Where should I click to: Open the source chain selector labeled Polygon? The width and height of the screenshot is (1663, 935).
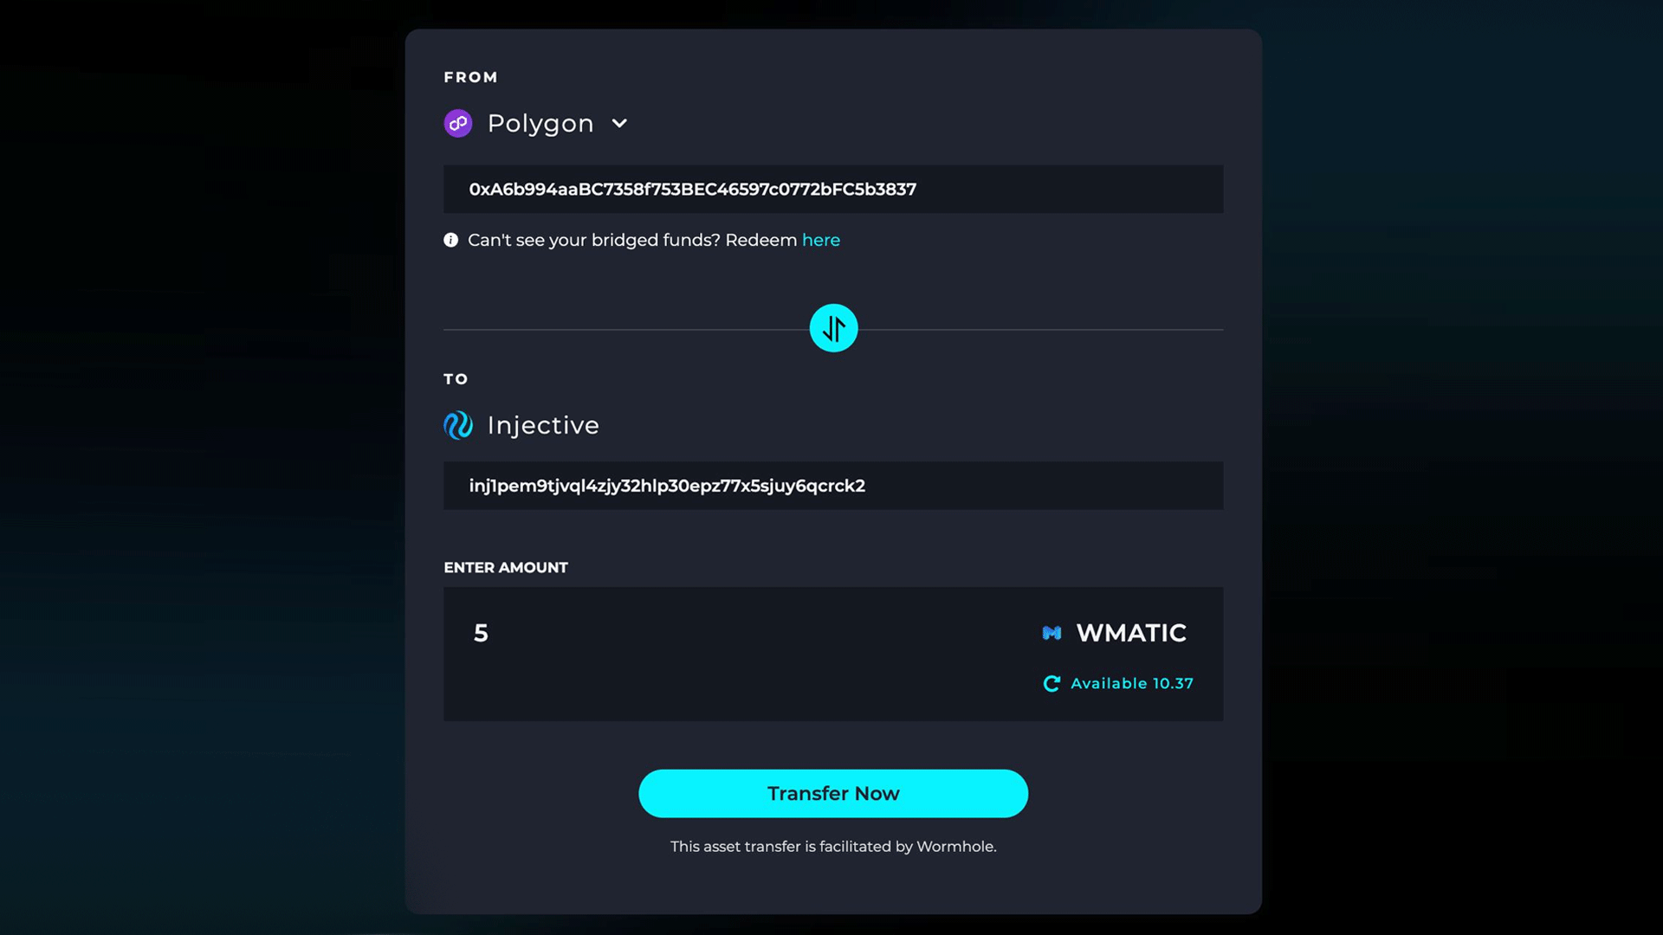[x=536, y=123]
